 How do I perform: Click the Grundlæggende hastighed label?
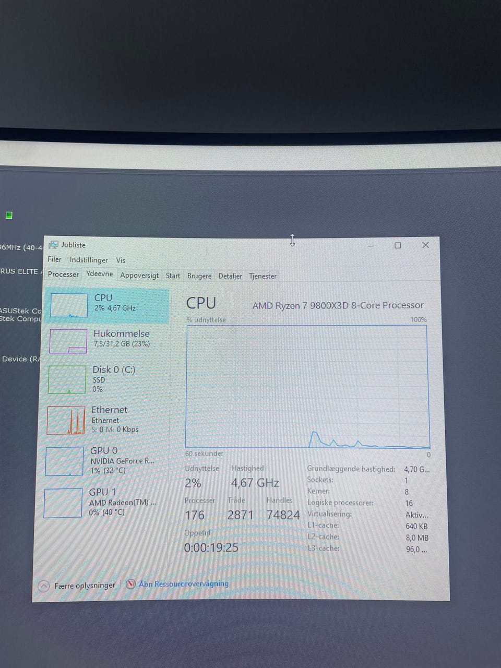coord(351,469)
